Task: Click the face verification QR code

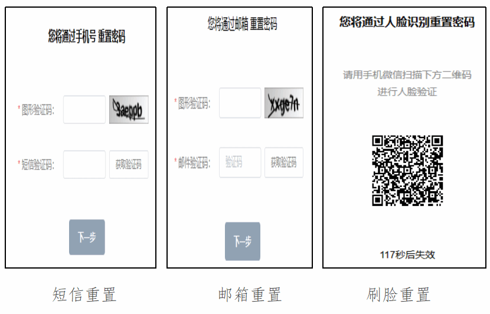Action: [x=407, y=171]
